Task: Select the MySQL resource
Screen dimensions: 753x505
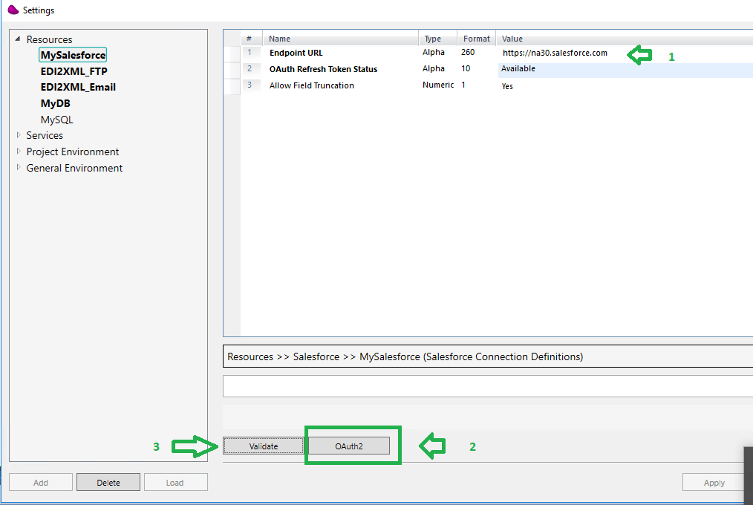Action: click(56, 120)
